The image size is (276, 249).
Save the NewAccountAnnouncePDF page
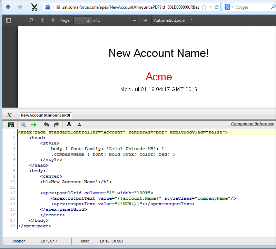click(11, 124)
